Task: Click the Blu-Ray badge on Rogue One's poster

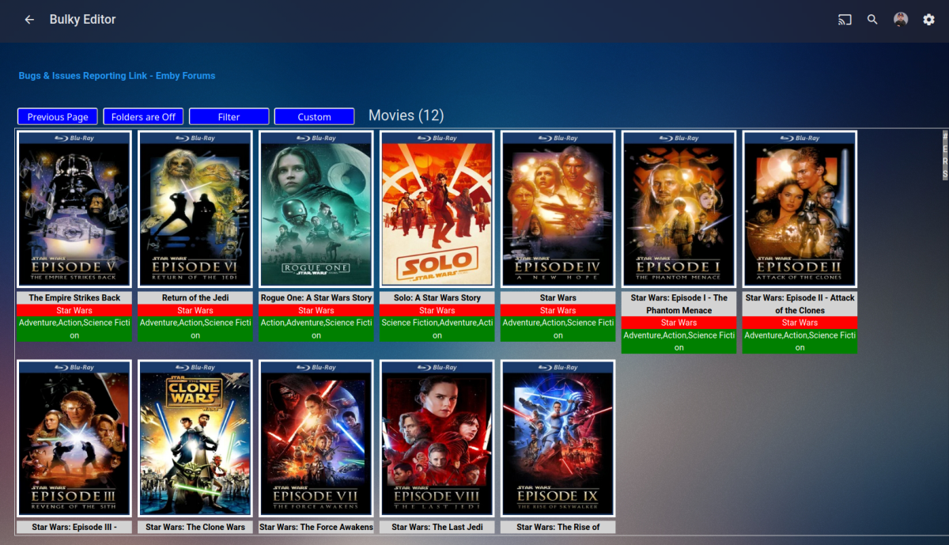Action: pos(316,137)
